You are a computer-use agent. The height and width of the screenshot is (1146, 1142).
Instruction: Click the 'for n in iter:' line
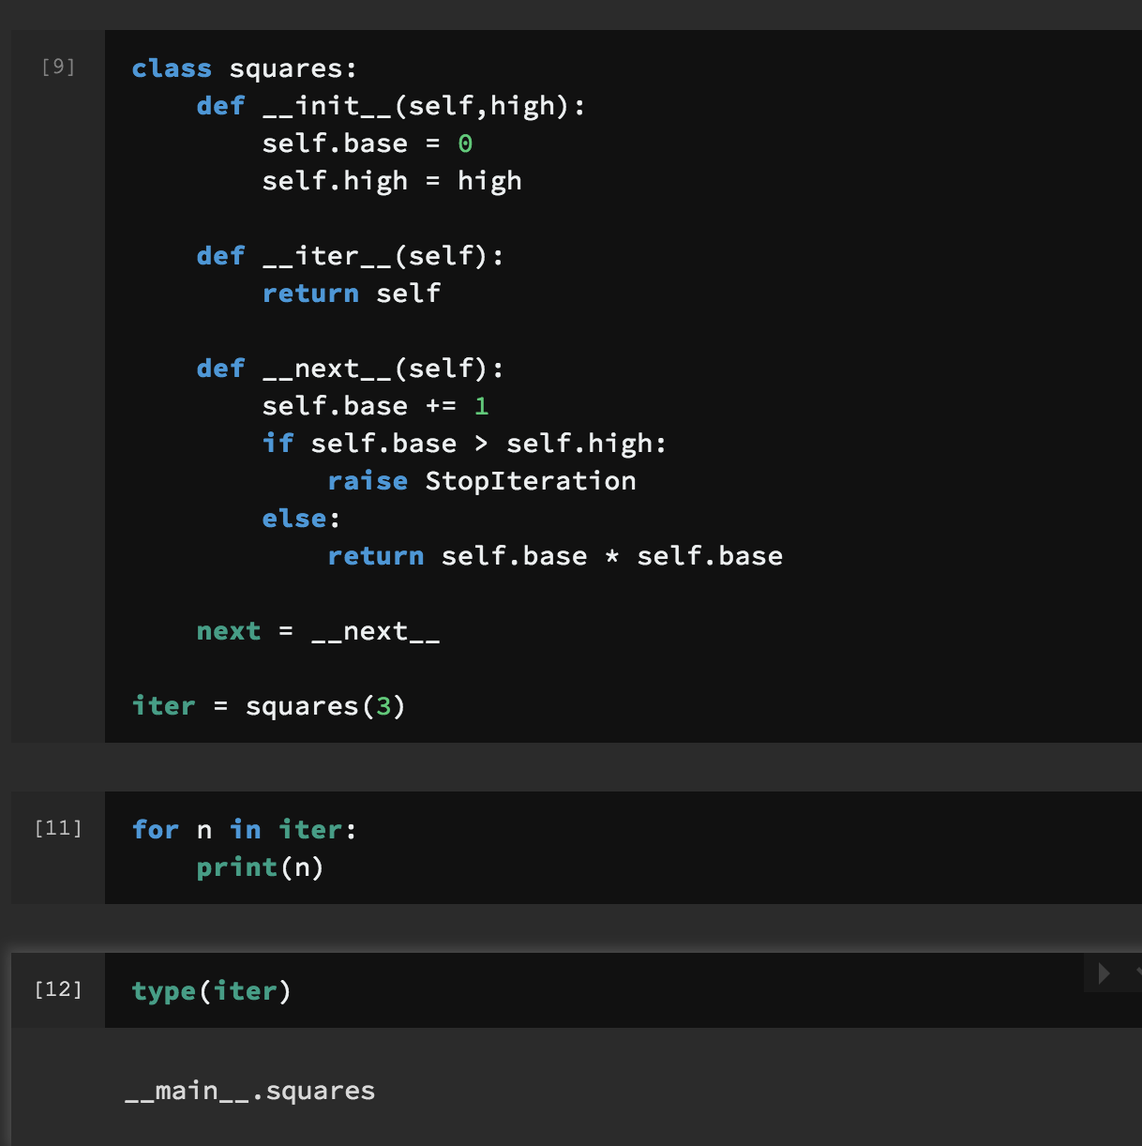tap(245, 830)
